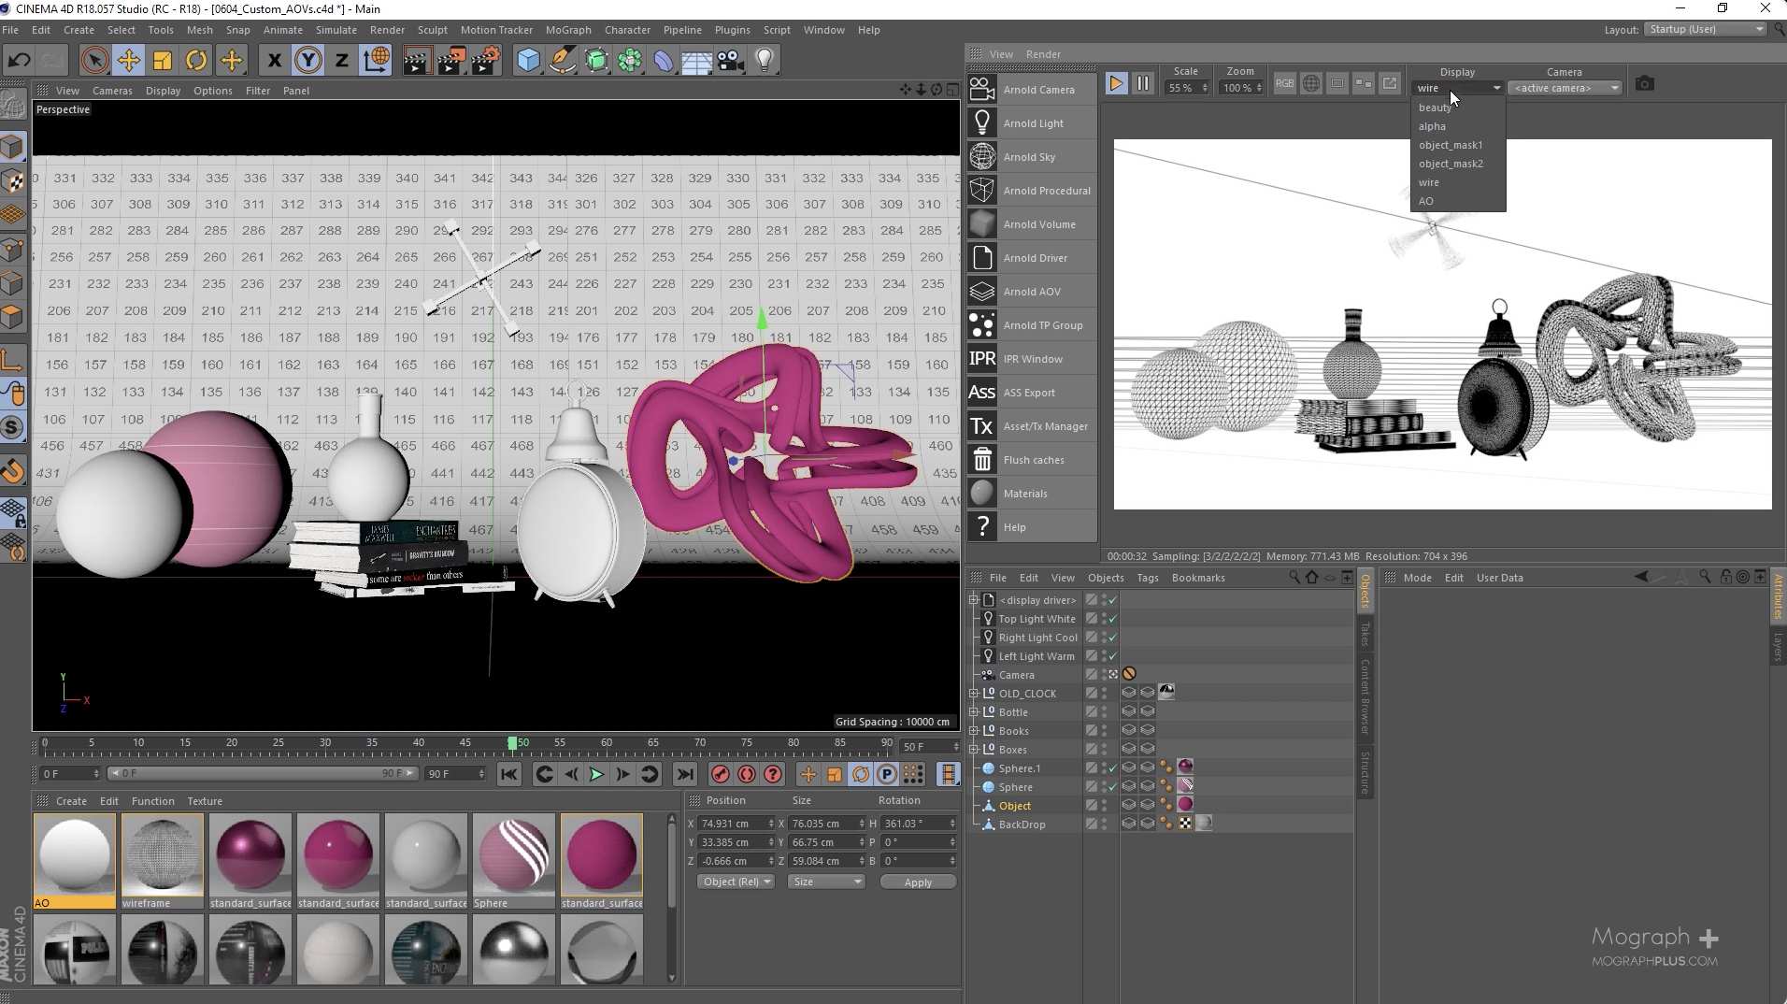Toggle the Y axis lock
The image size is (1787, 1004).
point(307,61)
